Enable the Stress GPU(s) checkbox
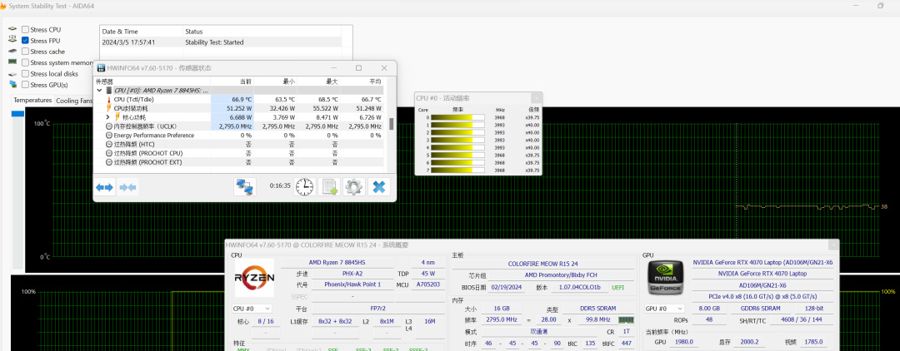The width and height of the screenshot is (900, 351). tap(26, 84)
